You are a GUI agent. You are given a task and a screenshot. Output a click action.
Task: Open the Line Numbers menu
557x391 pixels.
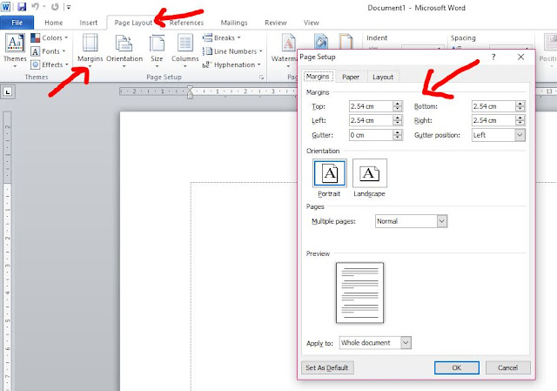tap(232, 51)
